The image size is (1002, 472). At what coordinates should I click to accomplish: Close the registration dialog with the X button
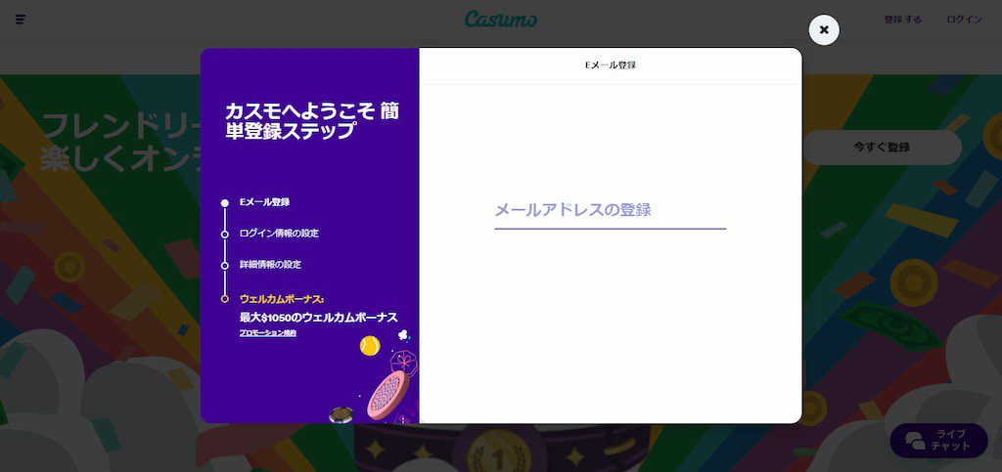[824, 30]
